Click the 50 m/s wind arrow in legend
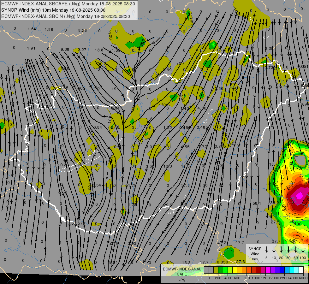Screen dimensions: 309x284 (x=296, y=249)
